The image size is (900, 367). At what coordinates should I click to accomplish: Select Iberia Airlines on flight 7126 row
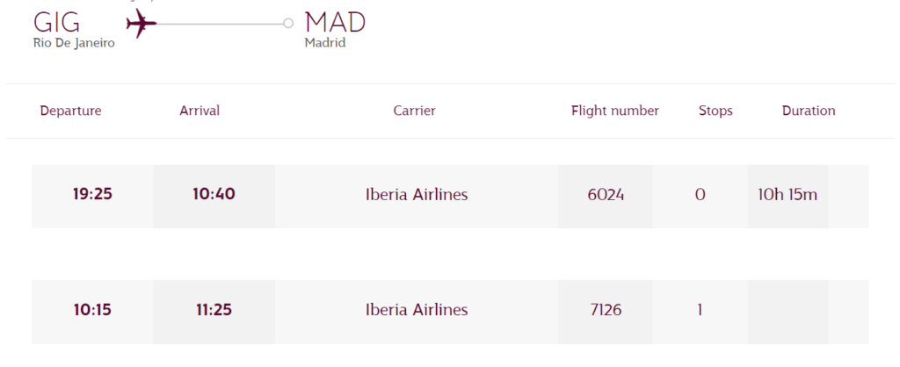pos(417,310)
